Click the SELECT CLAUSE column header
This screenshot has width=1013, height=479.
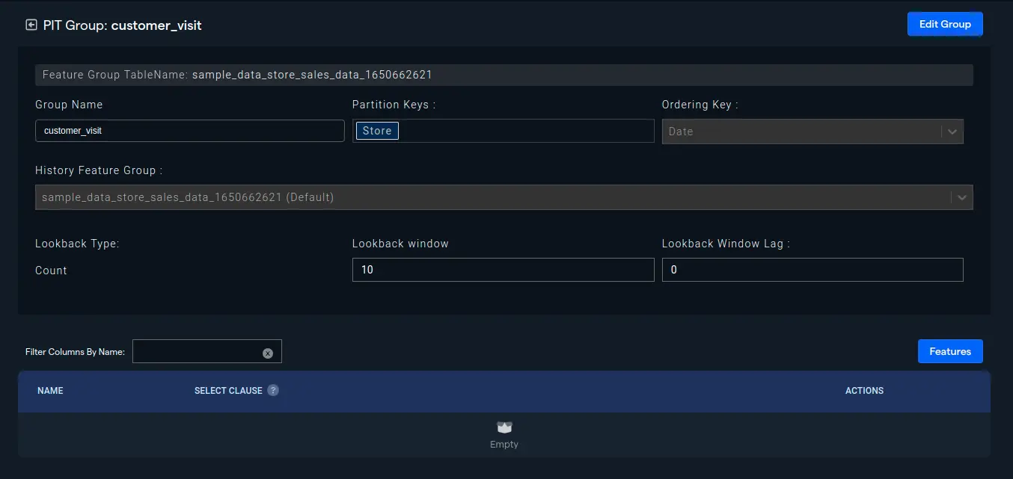[226, 390]
